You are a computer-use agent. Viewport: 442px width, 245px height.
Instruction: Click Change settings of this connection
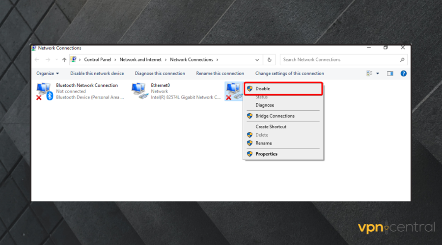[x=289, y=73]
